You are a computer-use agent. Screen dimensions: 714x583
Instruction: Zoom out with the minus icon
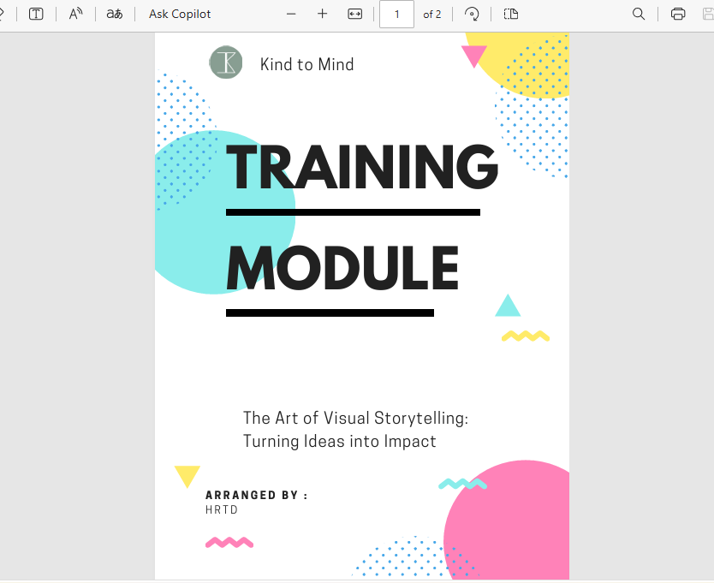[x=291, y=14]
